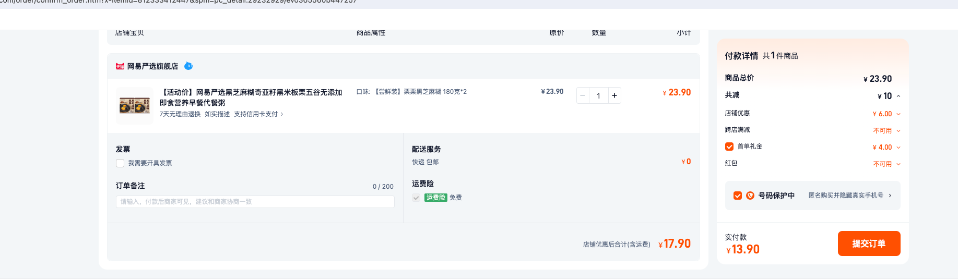Expand the 店铺优惠 ¥6.00 dropdown

coord(898,114)
